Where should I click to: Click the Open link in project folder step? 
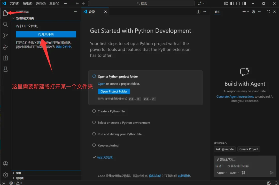click(102, 84)
